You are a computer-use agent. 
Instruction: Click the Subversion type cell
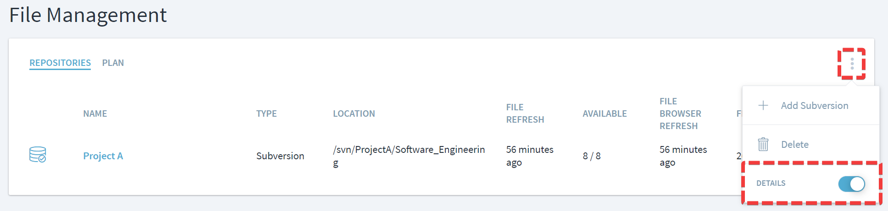click(x=280, y=156)
